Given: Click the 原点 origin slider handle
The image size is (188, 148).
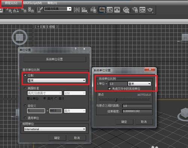Looking at the screenshot, I should [116, 100].
